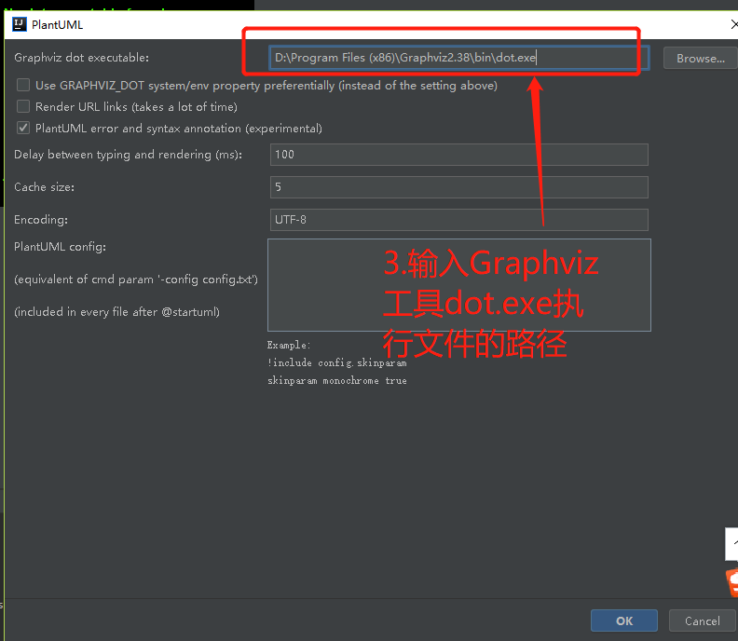Click the '(included in every file after @startuml)' note
Image resolution: width=738 pixels, height=641 pixels.
tap(116, 311)
